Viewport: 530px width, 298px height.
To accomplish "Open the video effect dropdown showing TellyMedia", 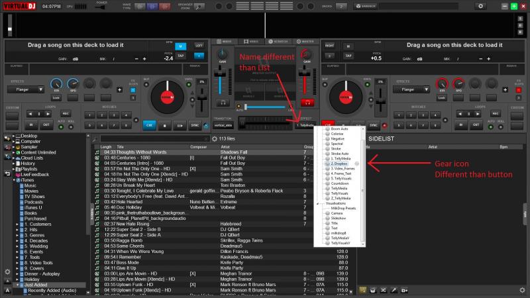I will pyautogui.click(x=305, y=125).
